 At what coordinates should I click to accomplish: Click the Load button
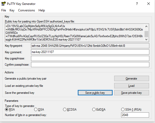(131, 86)
